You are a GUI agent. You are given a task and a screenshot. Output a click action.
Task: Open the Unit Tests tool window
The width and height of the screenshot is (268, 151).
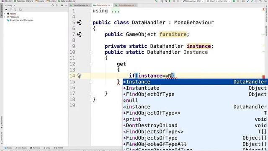click(x=21, y=148)
